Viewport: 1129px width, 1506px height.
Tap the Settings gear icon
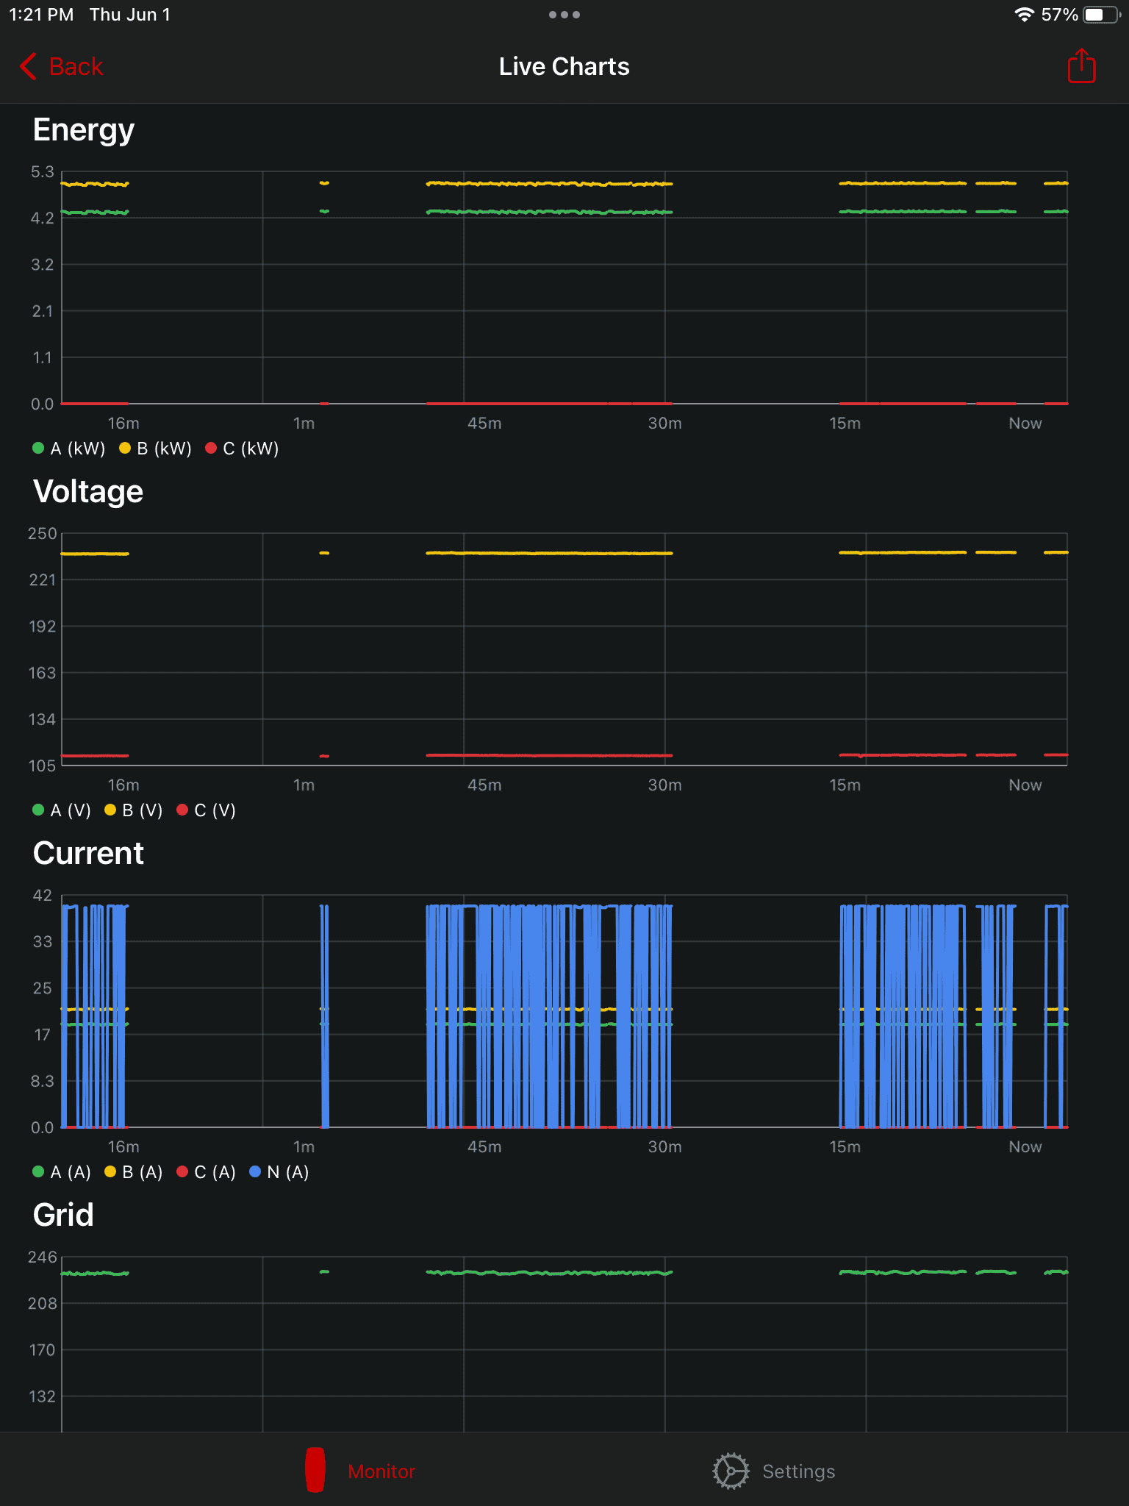(731, 1471)
